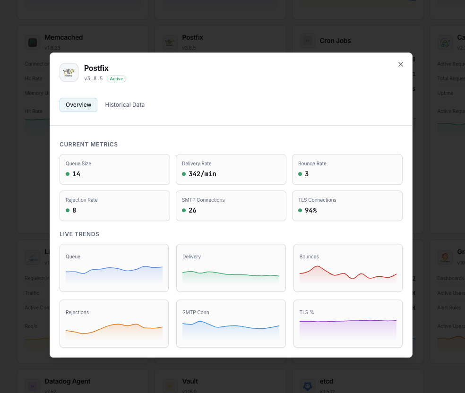
Task: Click the etcd logo icon
Action: pyautogui.click(x=308, y=386)
